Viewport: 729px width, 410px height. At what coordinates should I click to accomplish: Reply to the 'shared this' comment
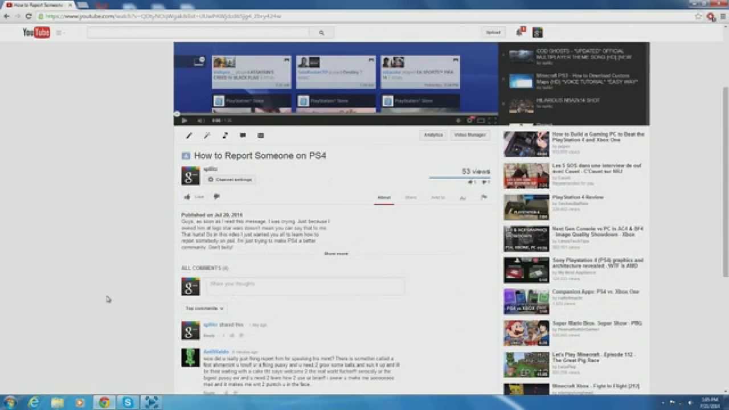click(x=210, y=335)
